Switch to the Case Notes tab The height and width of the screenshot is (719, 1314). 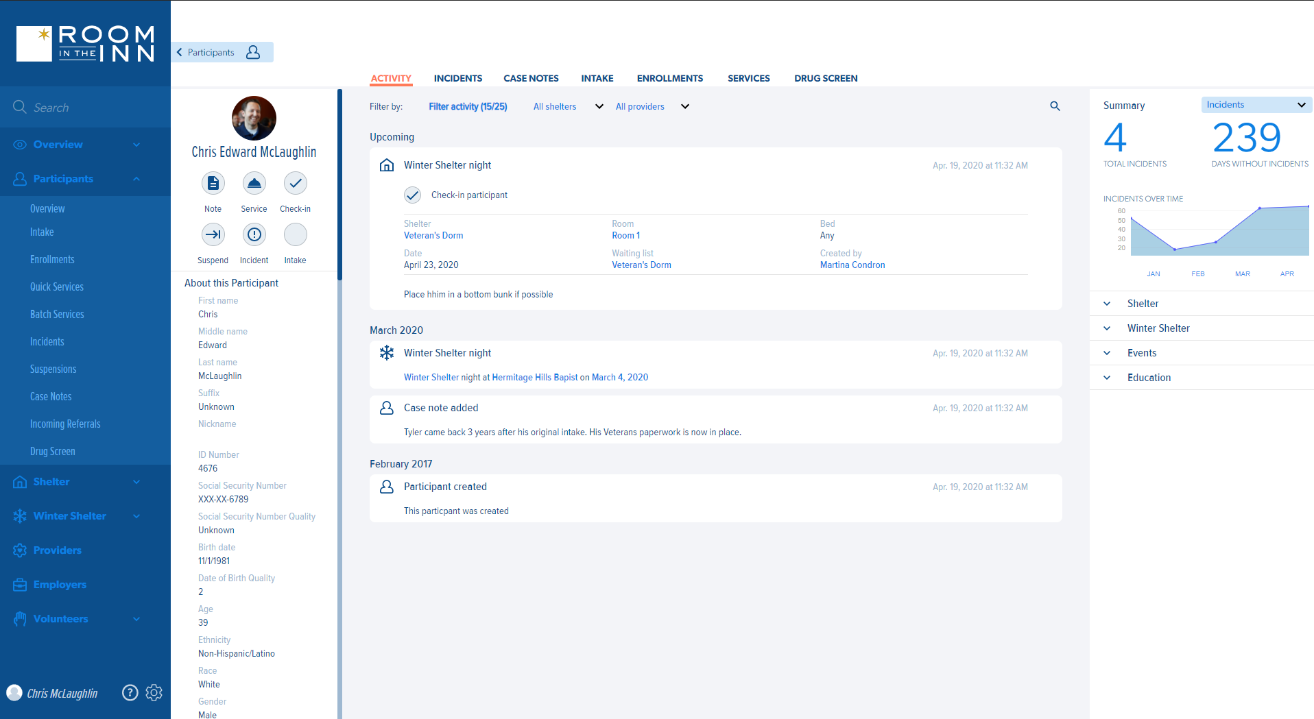click(x=531, y=79)
